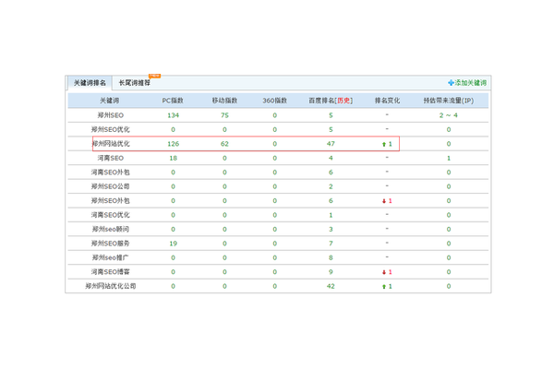Click the 关键词 column header
The height and width of the screenshot is (369, 554).
tap(110, 101)
